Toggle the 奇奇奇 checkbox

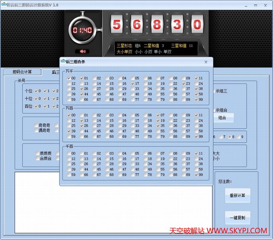pos(36,126)
